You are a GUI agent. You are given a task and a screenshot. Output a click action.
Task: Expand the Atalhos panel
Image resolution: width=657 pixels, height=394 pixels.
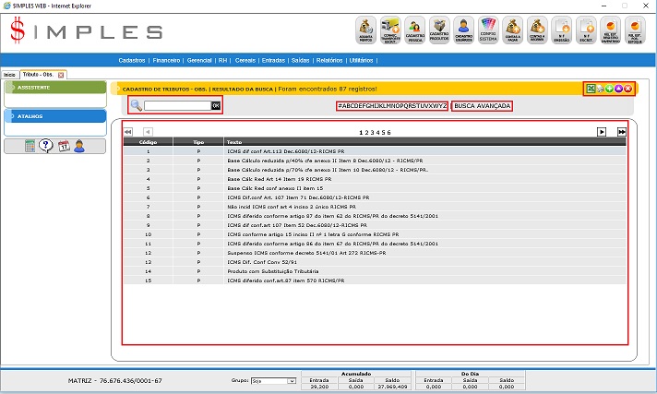pyautogui.click(x=54, y=116)
